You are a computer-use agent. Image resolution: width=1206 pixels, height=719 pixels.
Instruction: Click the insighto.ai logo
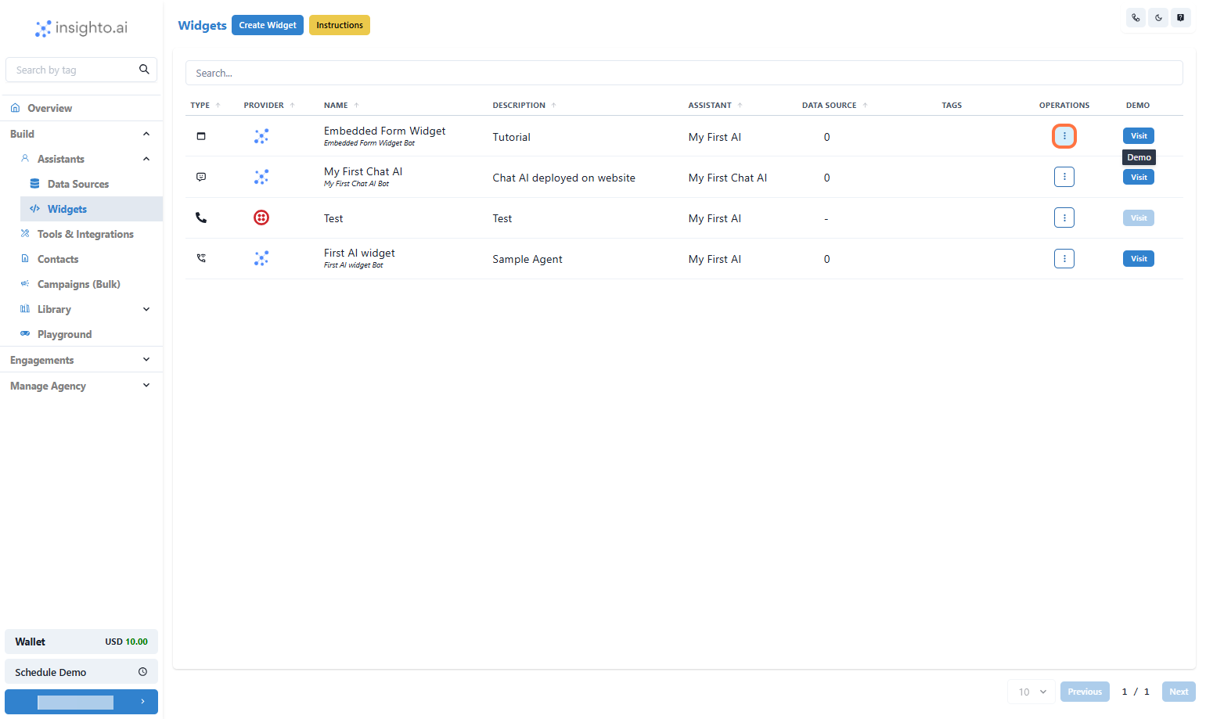[81, 28]
